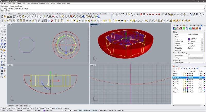Toggle visibility bulb for BASE layer

tap(184, 76)
